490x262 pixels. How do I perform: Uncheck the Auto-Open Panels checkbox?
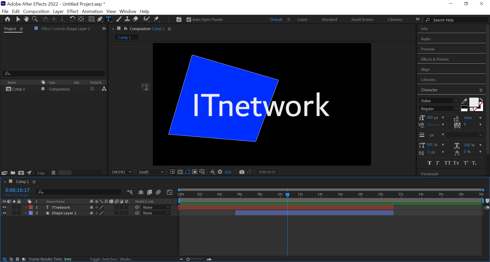click(x=189, y=19)
